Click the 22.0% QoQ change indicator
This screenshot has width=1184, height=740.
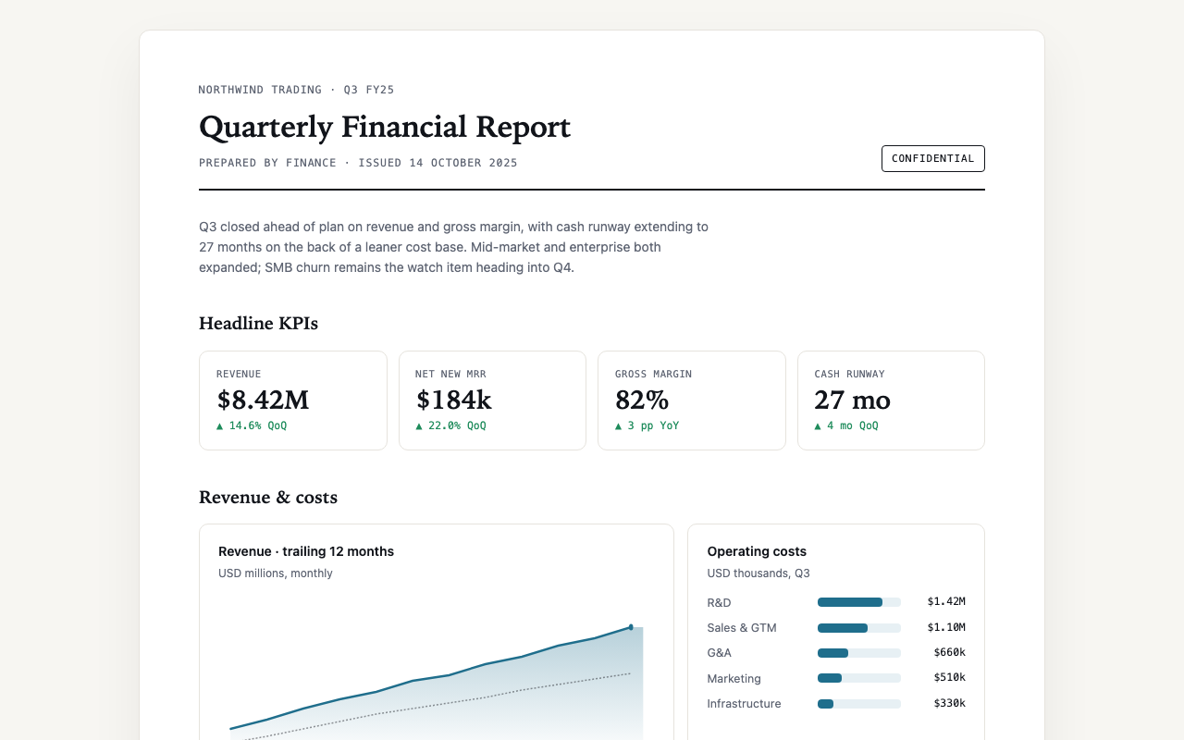pos(450,425)
